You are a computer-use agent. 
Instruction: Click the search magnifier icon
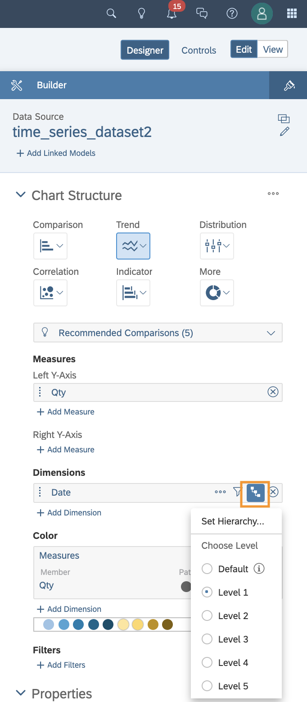(111, 14)
